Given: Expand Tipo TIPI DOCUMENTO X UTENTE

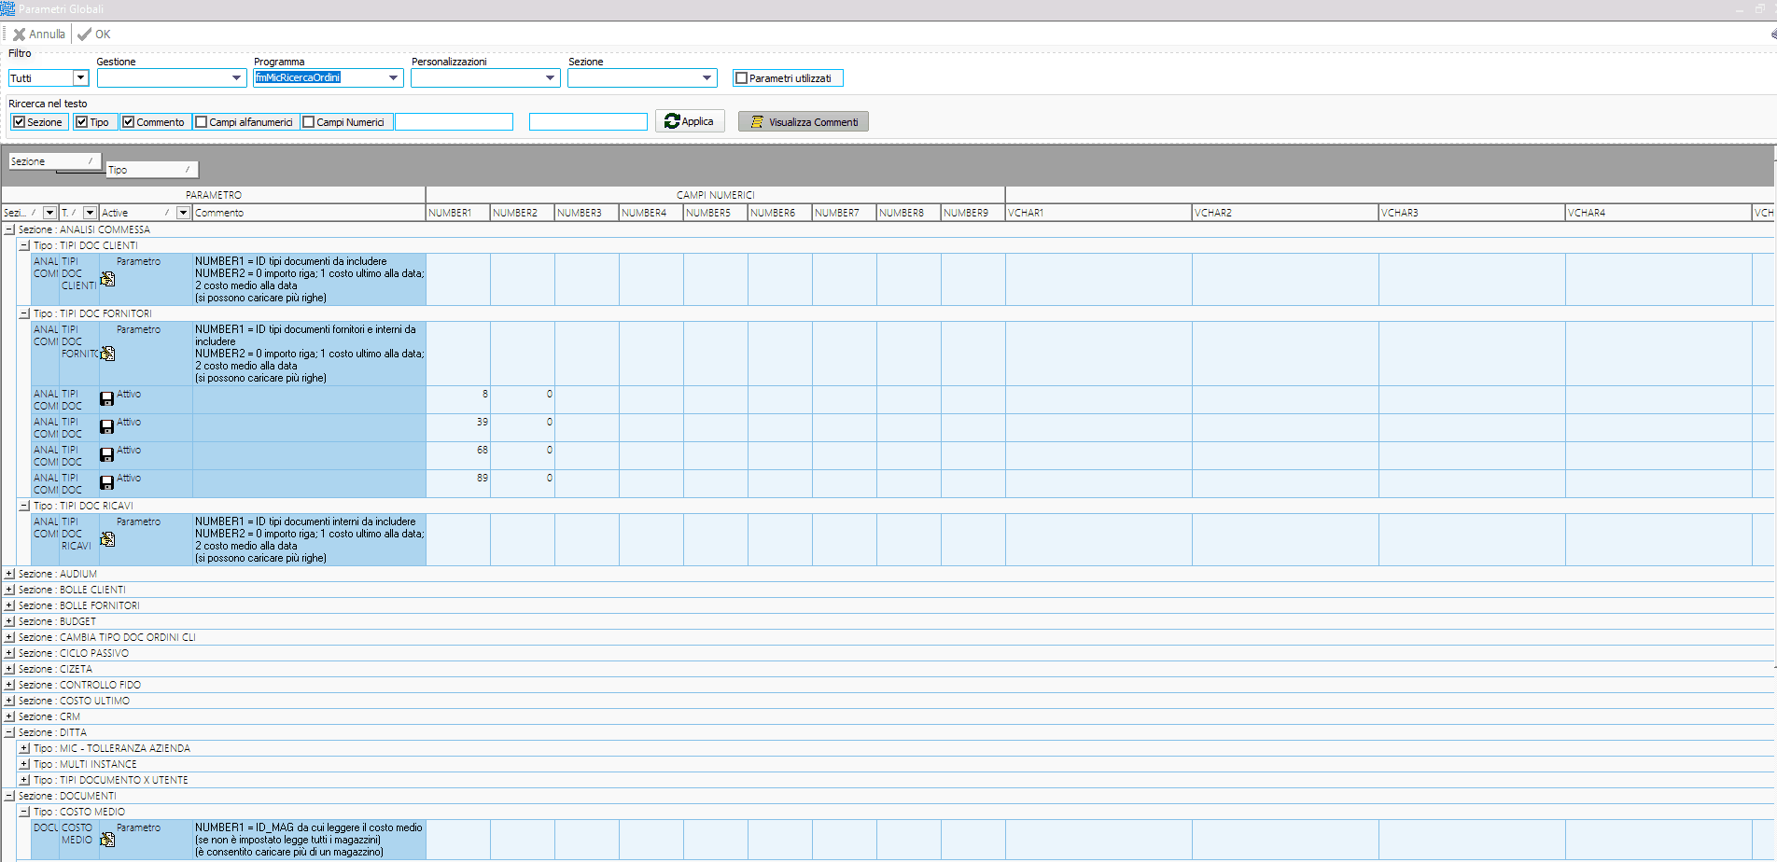Looking at the screenshot, I should click(x=24, y=780).
